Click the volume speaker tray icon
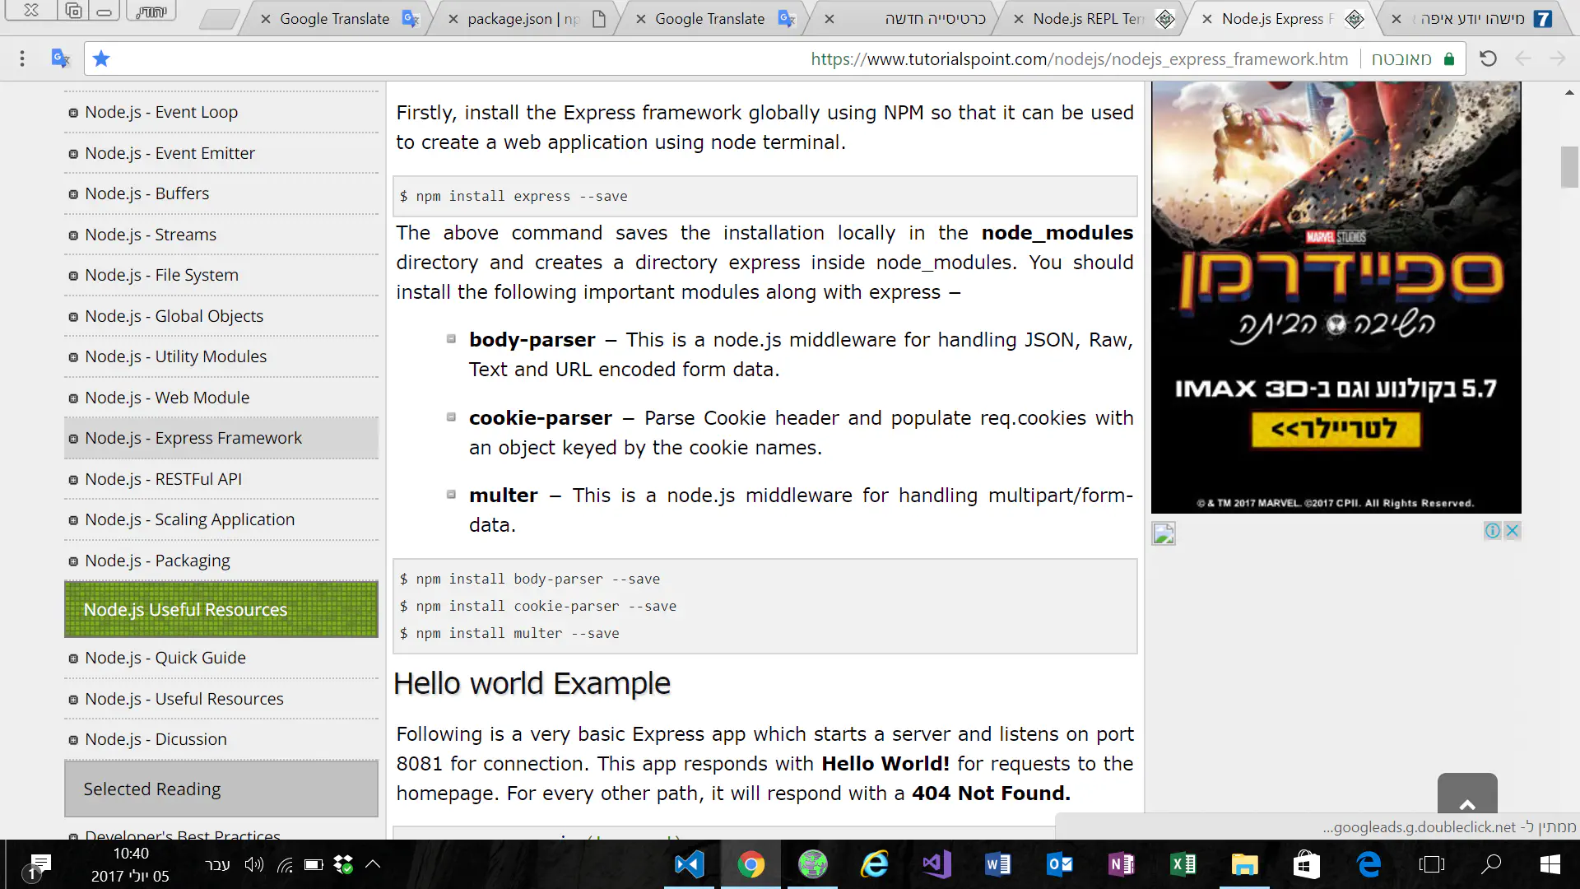 click(253, 864)
